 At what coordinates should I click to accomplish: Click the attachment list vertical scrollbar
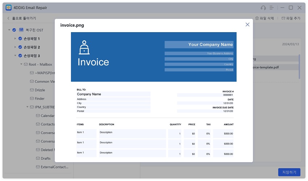(299, 66)
